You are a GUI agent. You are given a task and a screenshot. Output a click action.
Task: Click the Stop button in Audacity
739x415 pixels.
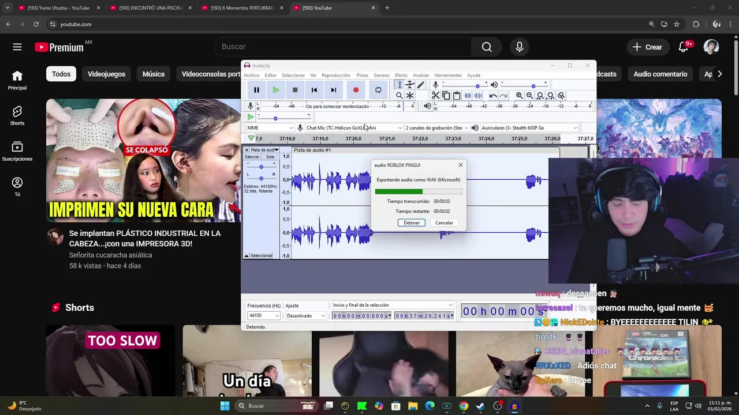pos(295,90)
